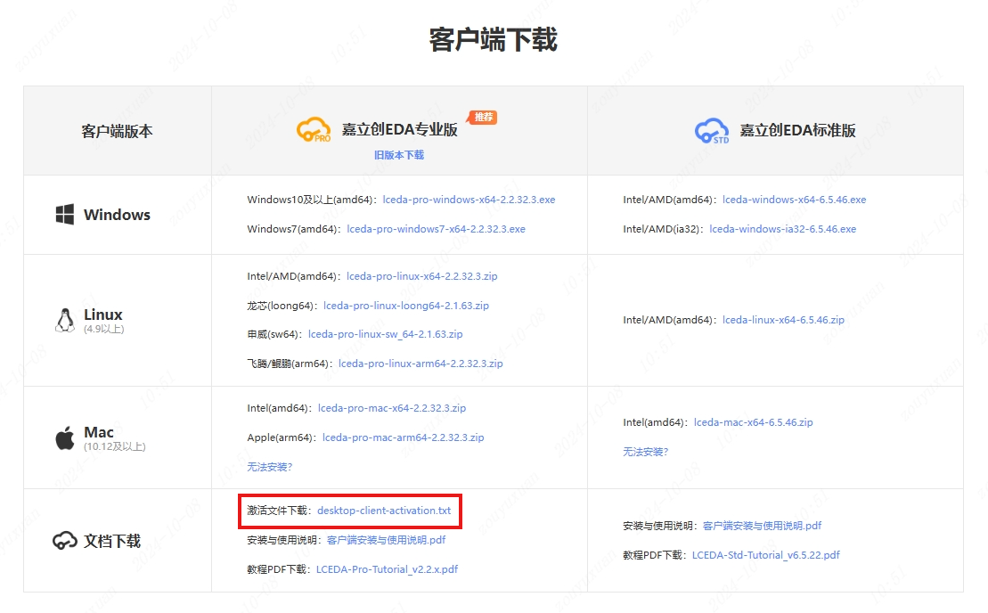Open 无法安装? link under professional Mac downloads

click(x=270, y=467)
